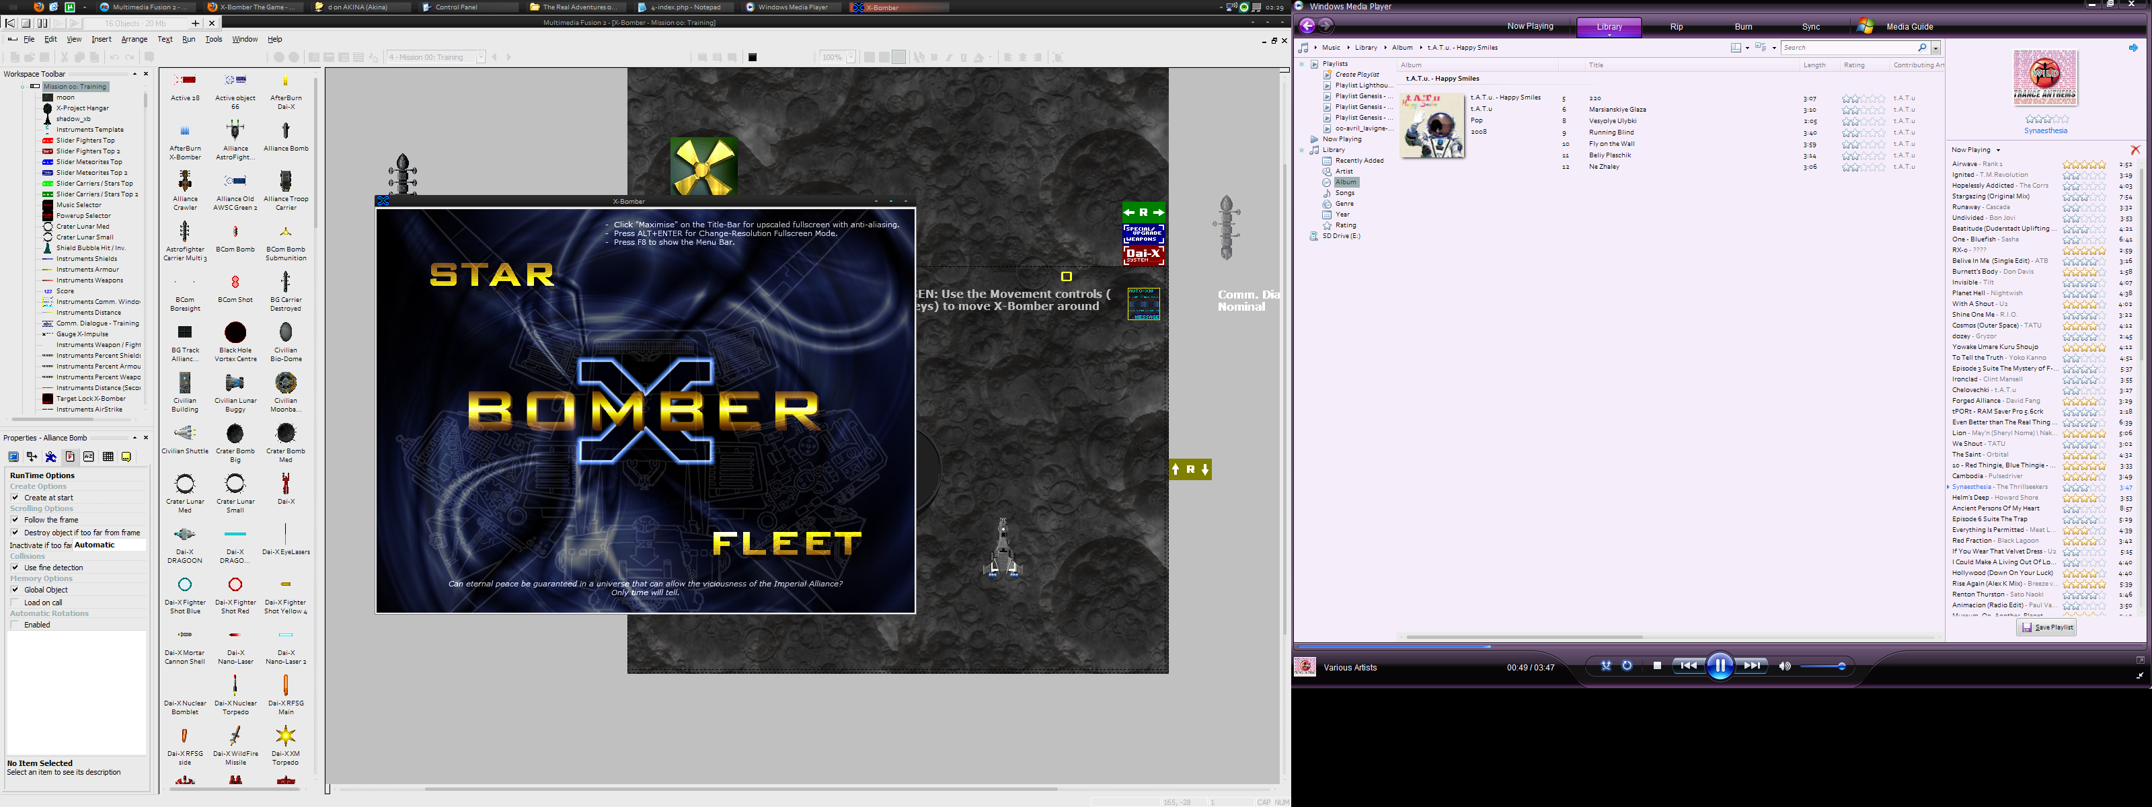
Task: Select the AfterBurn X-Bomber object icon
Action: 185,130
